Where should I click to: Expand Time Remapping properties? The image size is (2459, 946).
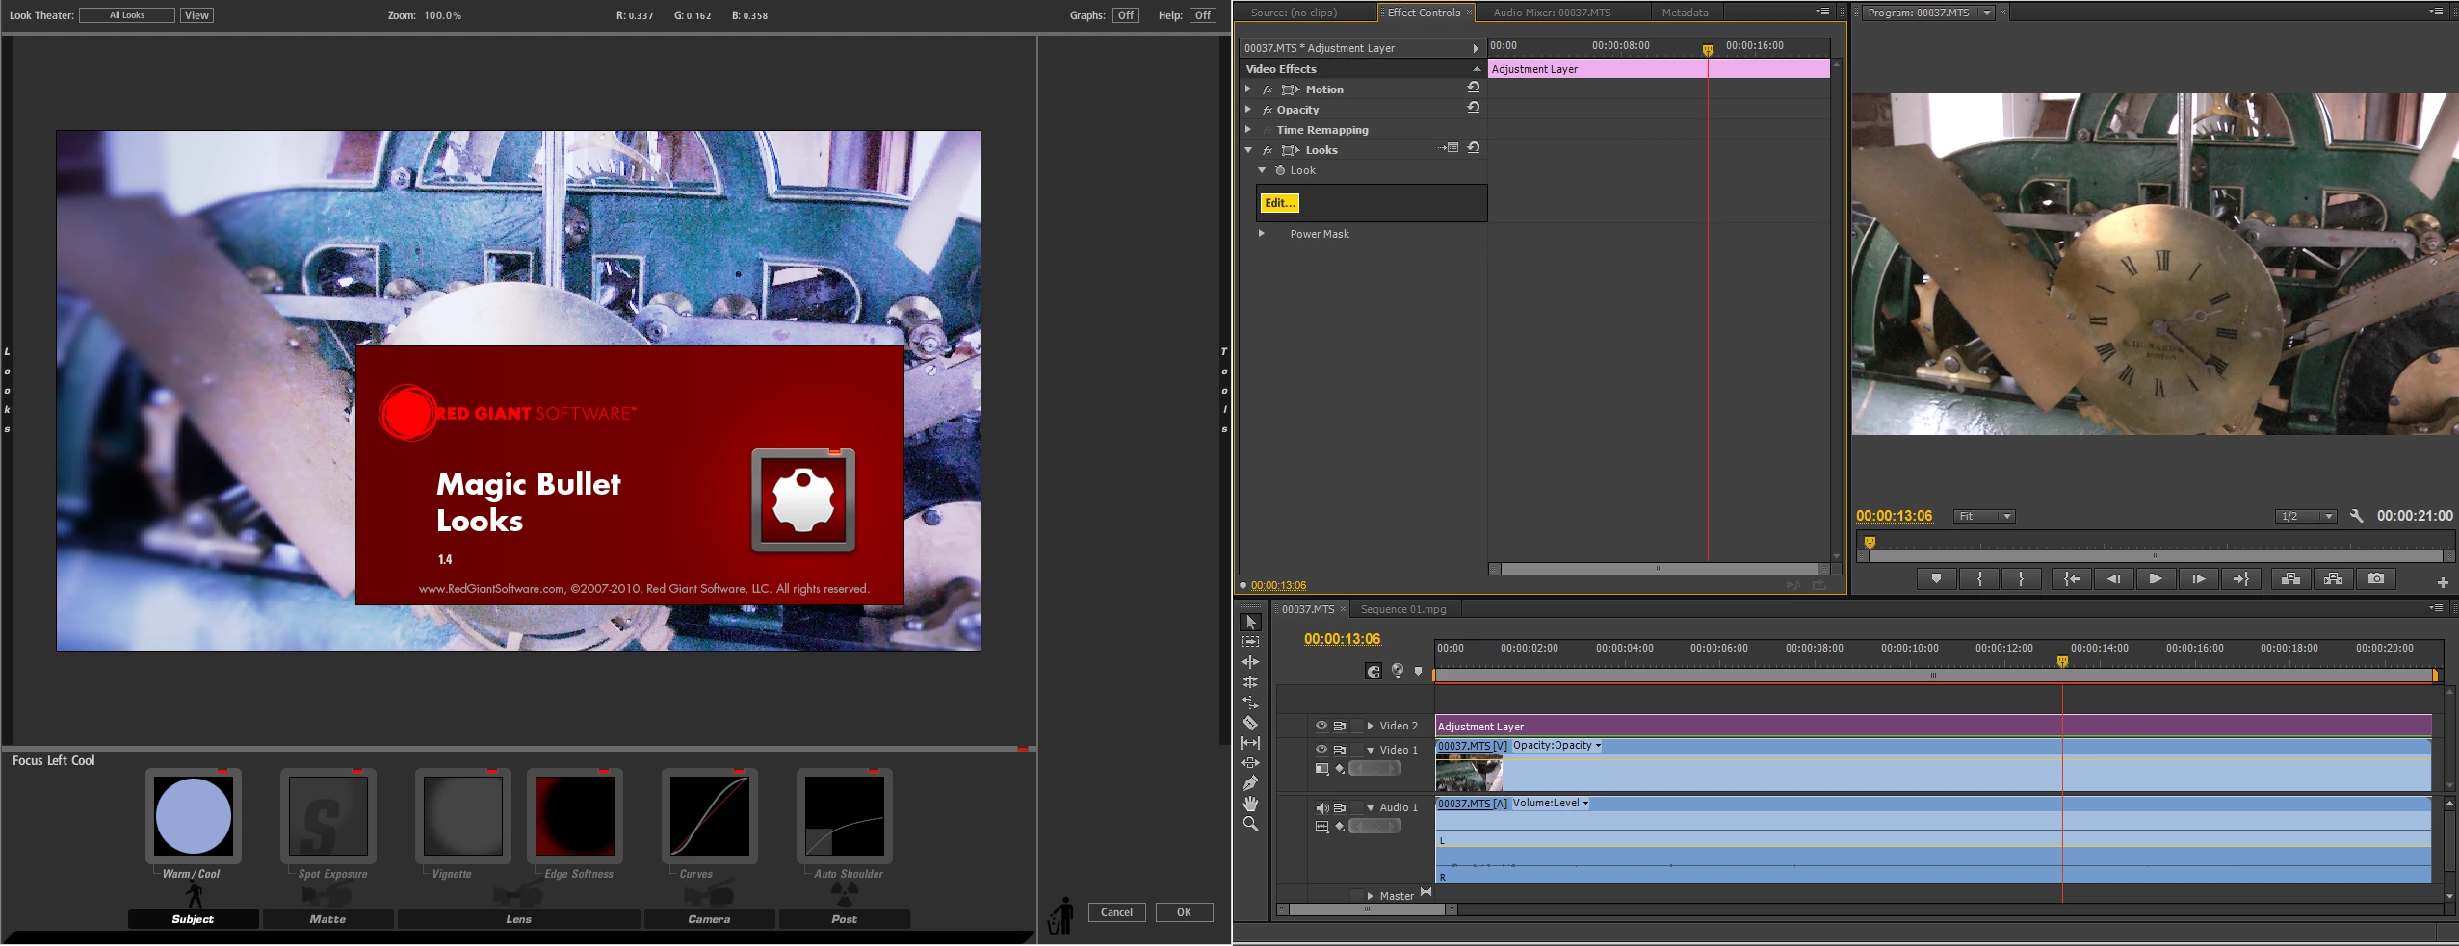click(1248, 129)
